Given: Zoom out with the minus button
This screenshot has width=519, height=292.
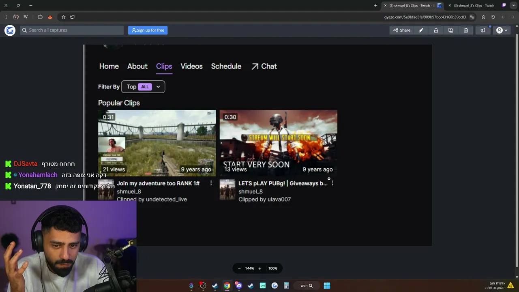Looking at the screenshot, I should (239, 268).
